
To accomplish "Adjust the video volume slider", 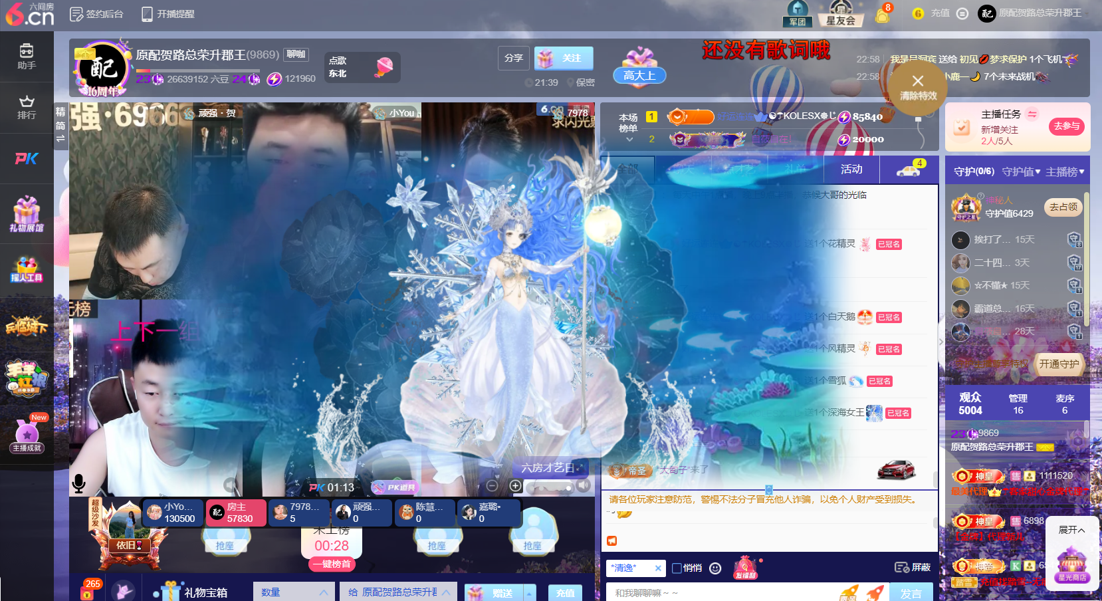I will click(x=550, y=488).
